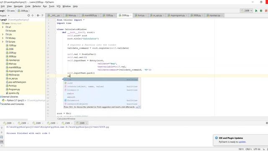Click the pip-selfcheck.json file icon in project tree
This screenshot has height=151, width=268.
click(x=7, y=82)
